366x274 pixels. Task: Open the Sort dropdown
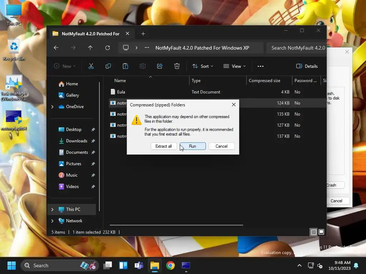coord(203,66)
